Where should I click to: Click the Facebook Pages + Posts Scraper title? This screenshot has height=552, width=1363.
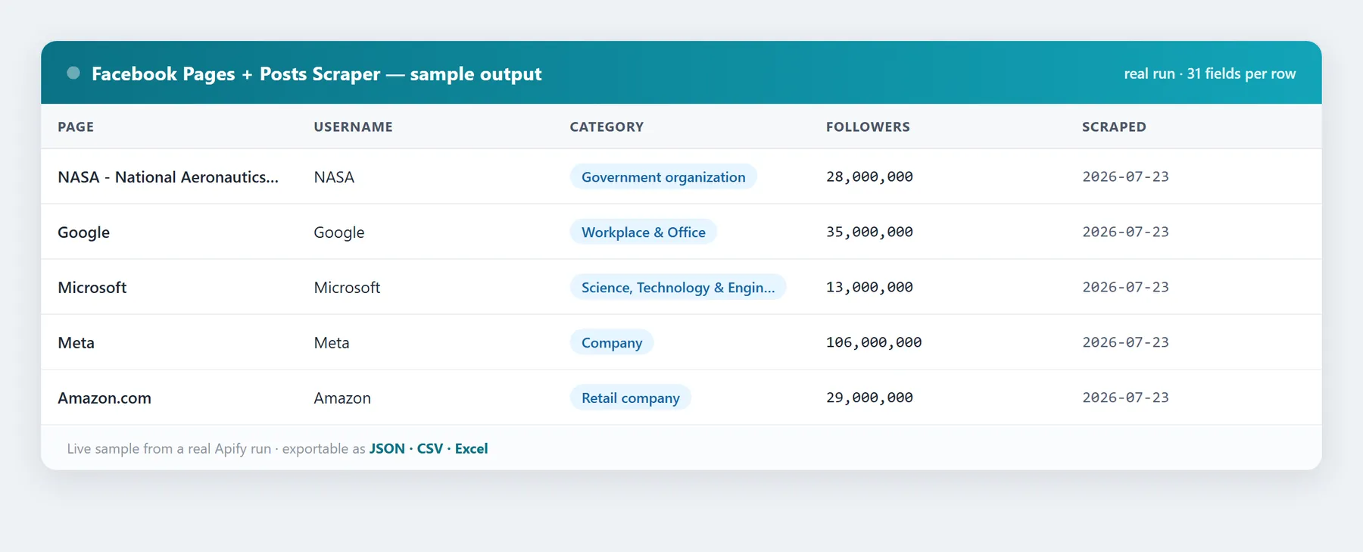click(x=317, y=73)
